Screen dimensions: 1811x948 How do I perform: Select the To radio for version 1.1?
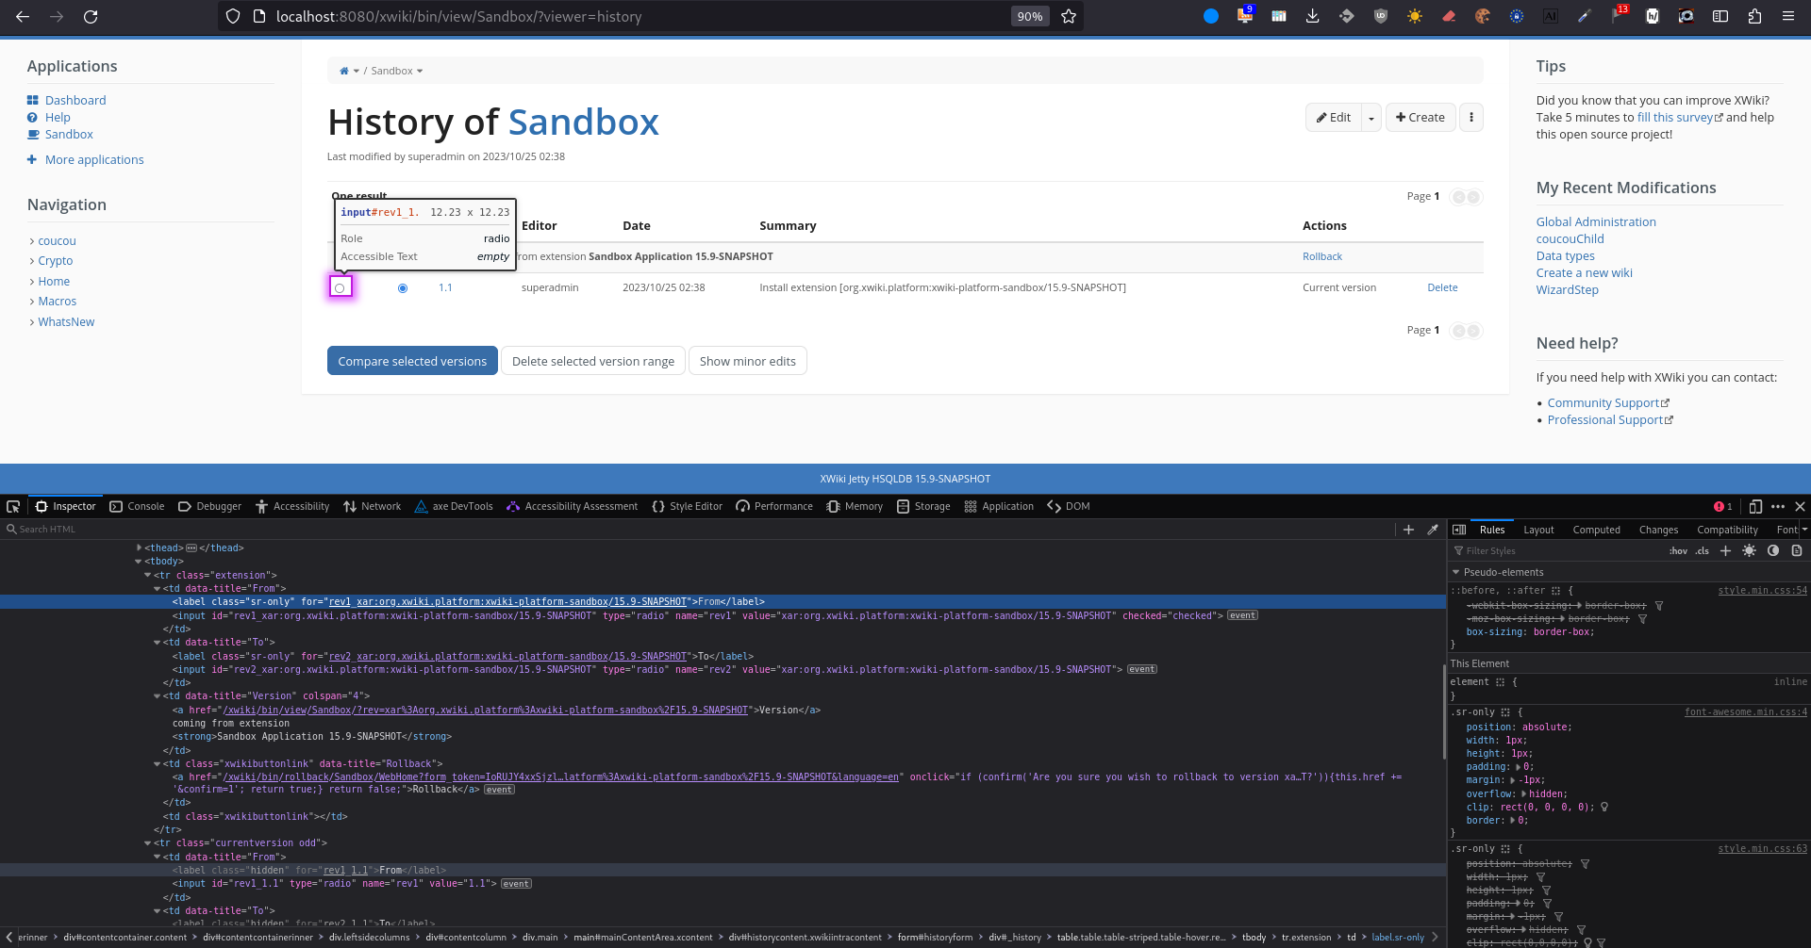403,288
